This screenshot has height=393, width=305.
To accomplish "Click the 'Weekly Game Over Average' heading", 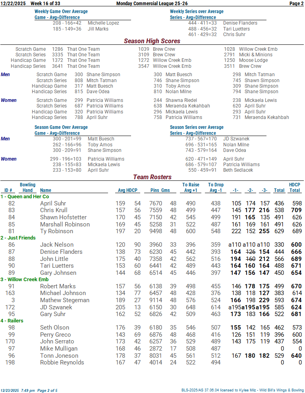I will coord(61,12).
